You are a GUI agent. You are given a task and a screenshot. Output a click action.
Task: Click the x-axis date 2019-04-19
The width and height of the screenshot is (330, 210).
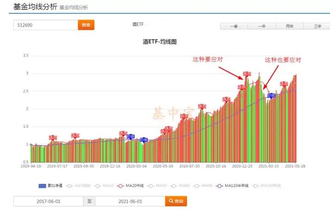[x=31, y=166]
